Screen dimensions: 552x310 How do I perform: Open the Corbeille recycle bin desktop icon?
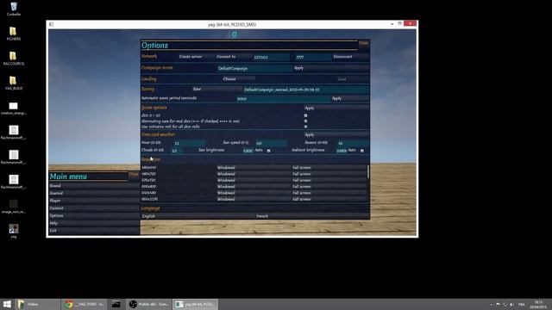pyautogui.click(x=14, y=9)
